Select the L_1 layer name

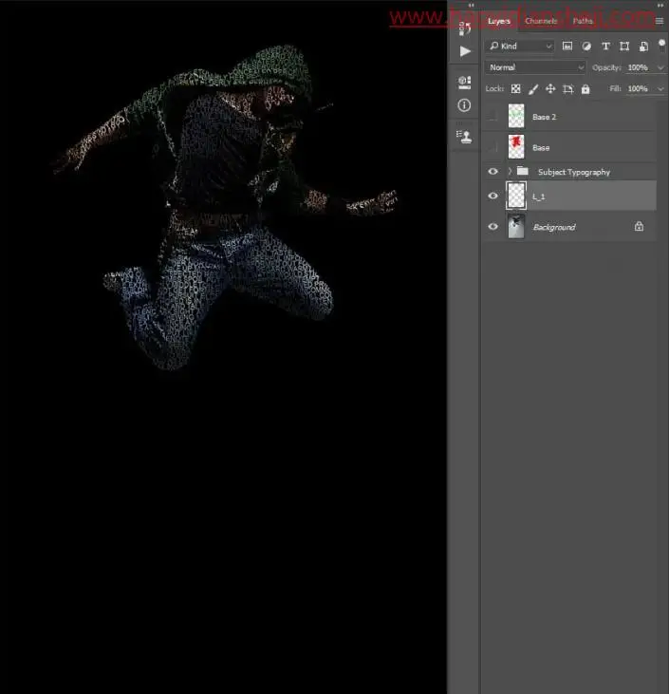click(x=538, y=197)
